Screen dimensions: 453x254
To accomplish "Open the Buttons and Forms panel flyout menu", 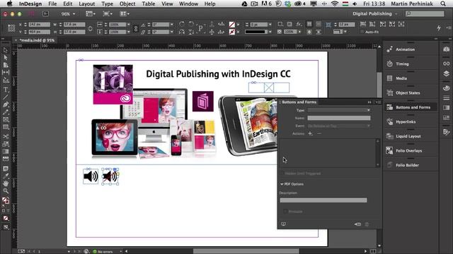I will [x=377, y=102].
